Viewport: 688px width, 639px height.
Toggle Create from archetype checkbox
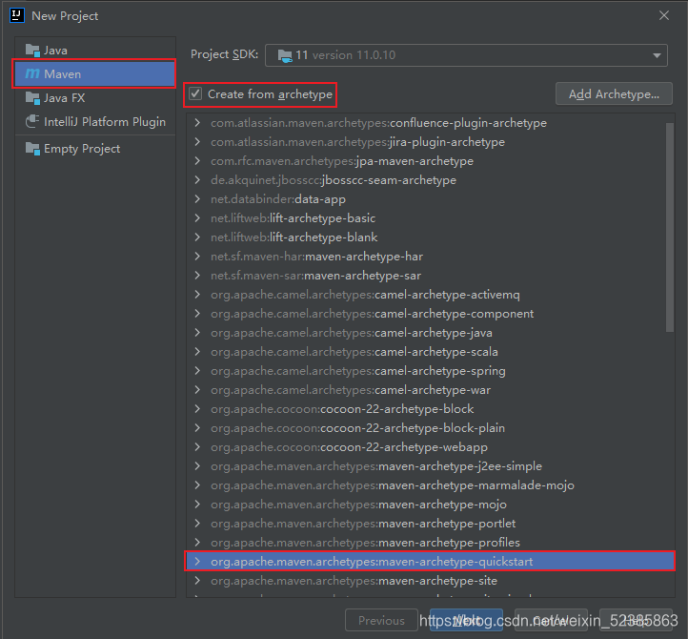pyautogui.click(x=195, y=93)
